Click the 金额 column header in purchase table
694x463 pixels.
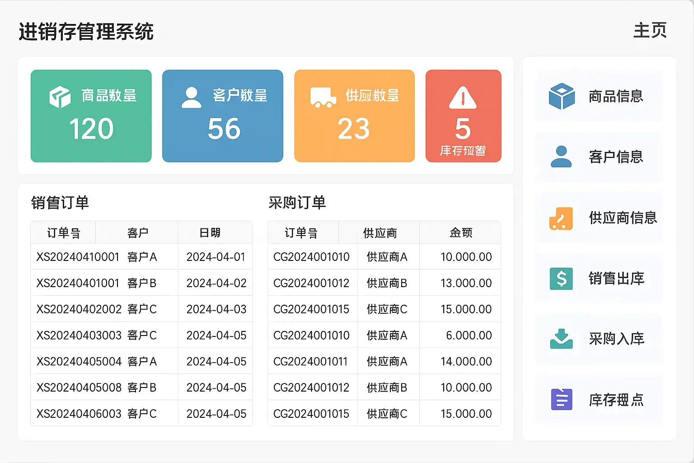[x=461, y=233]
